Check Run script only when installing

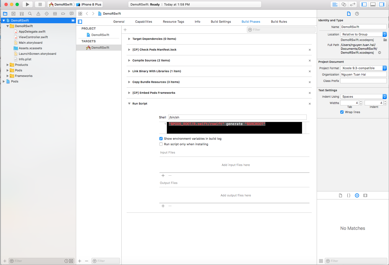click(161, 144)
